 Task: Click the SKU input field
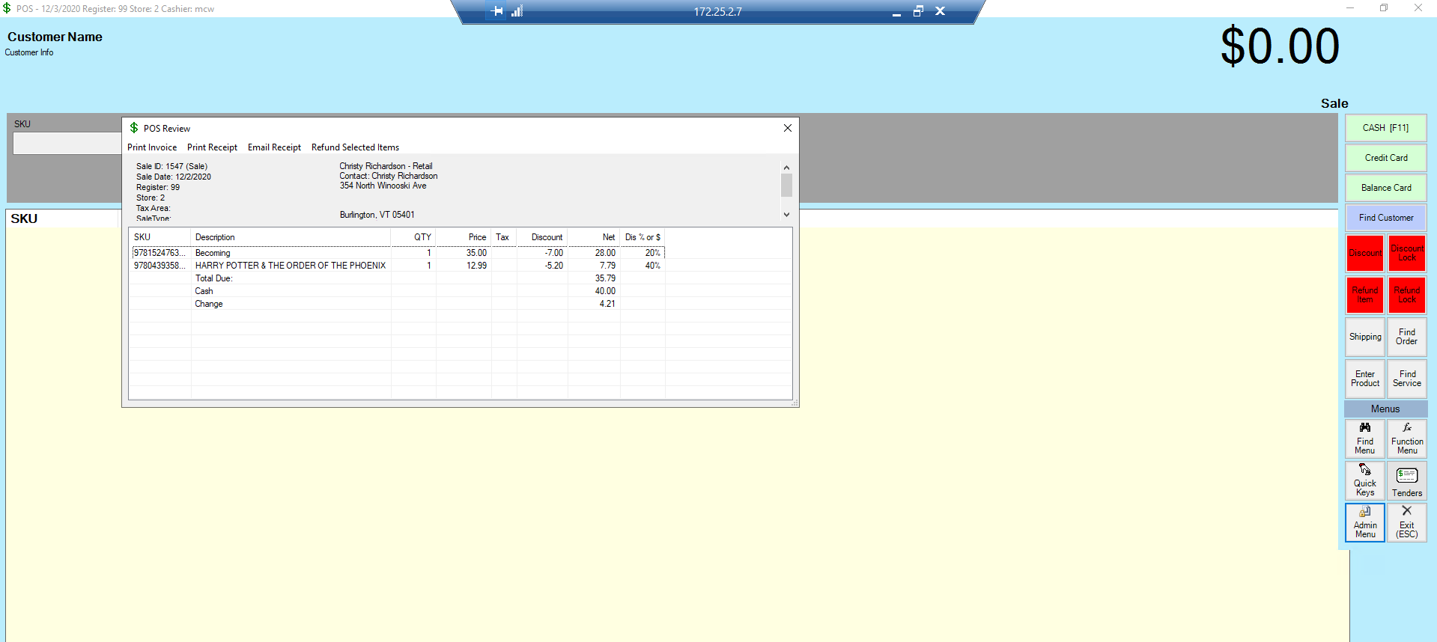[67, 144]
